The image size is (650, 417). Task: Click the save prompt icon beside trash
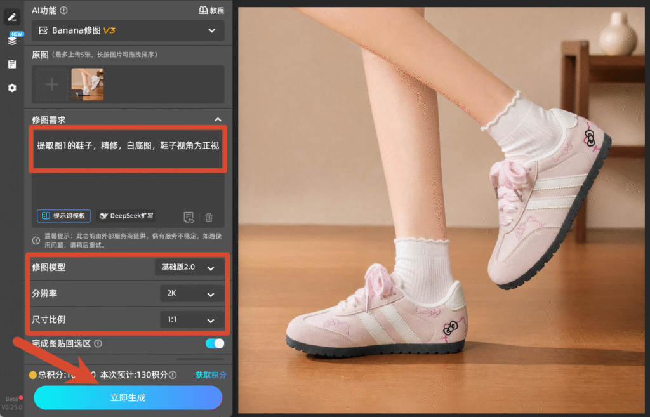coord(189,217)
